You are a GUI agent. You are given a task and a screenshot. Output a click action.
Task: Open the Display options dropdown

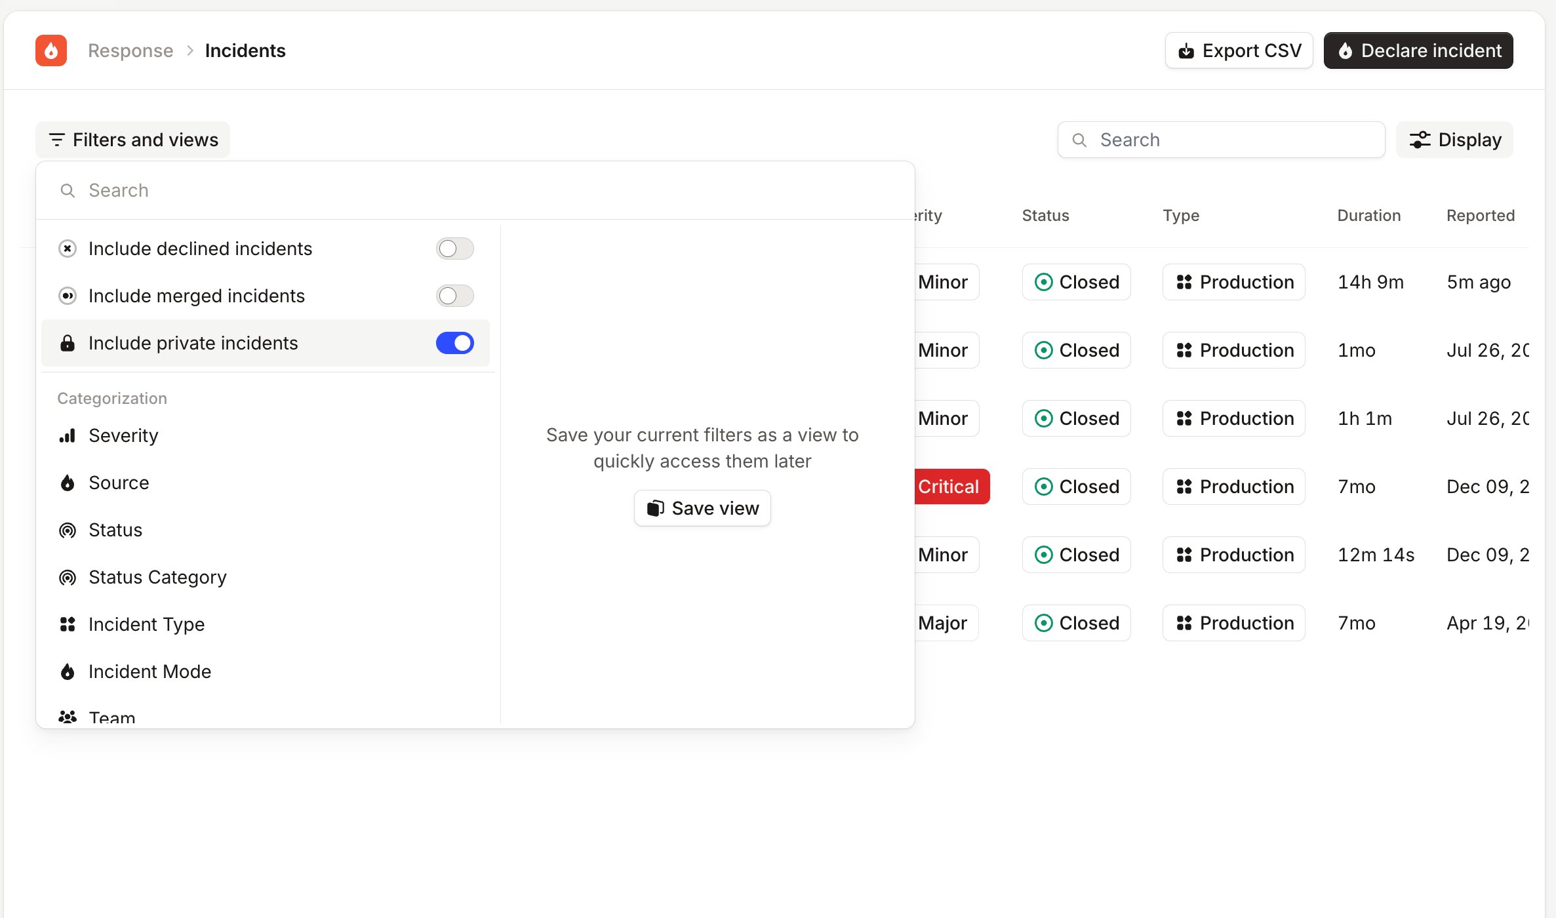pos(1454,140)
